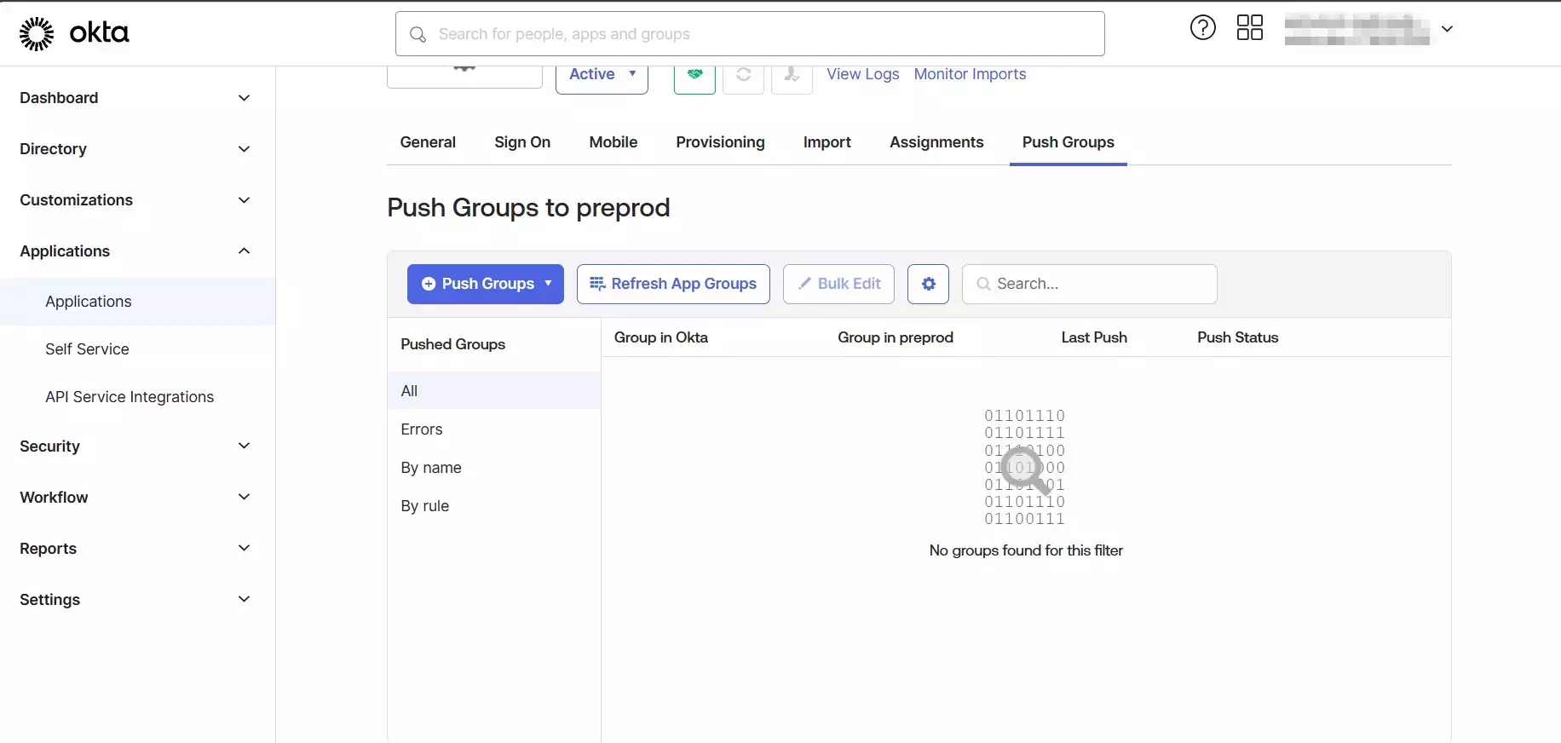Click the Pushed Groups heading

[x=453, y=344]
